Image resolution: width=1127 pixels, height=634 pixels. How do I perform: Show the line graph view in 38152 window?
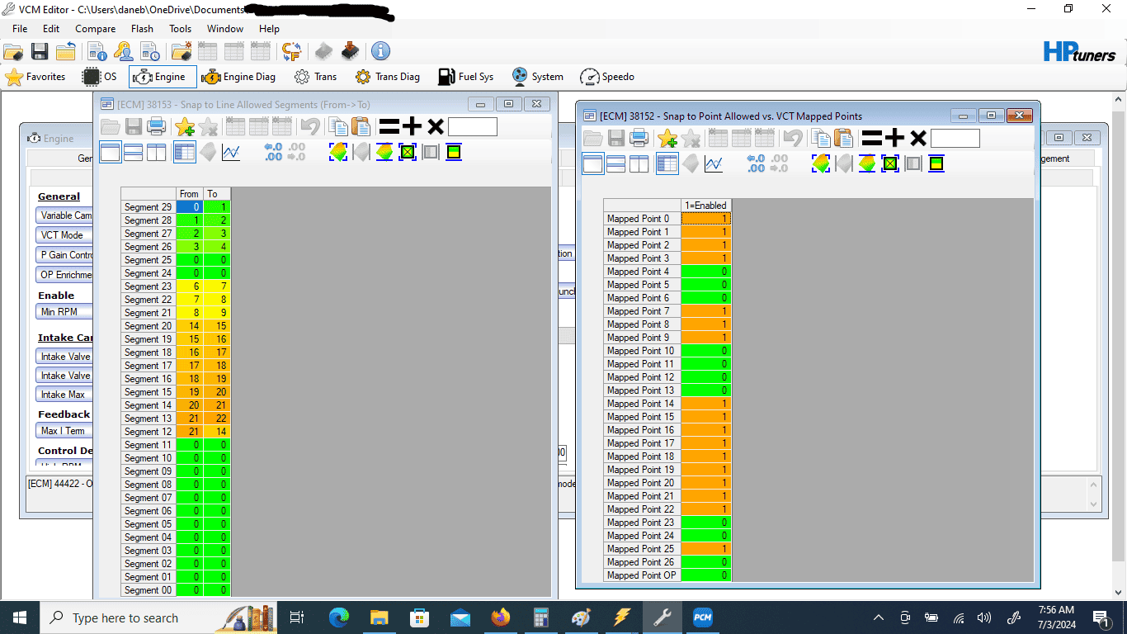tap(714, 163)
